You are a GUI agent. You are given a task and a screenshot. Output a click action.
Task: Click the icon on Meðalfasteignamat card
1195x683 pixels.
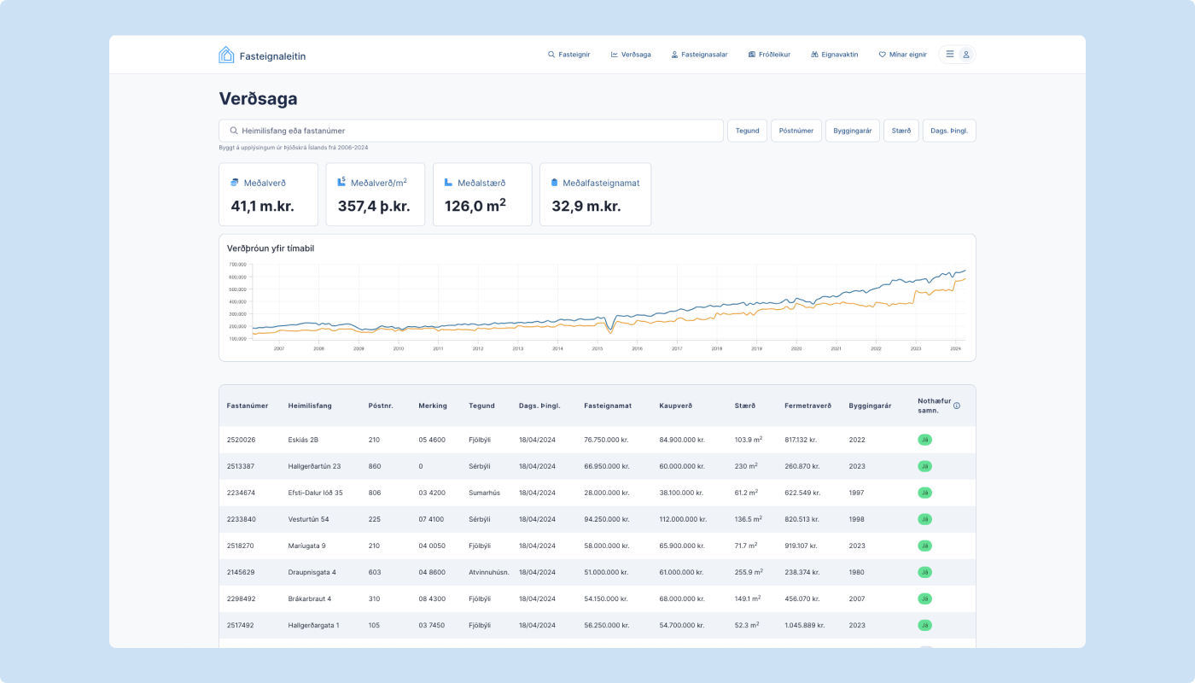click(554, 183)
